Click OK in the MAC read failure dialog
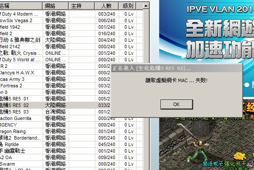This screenshot has height=170, width=254. (177, 104)
